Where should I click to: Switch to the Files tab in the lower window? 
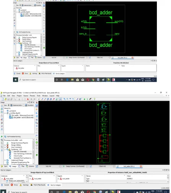(22, 166)
